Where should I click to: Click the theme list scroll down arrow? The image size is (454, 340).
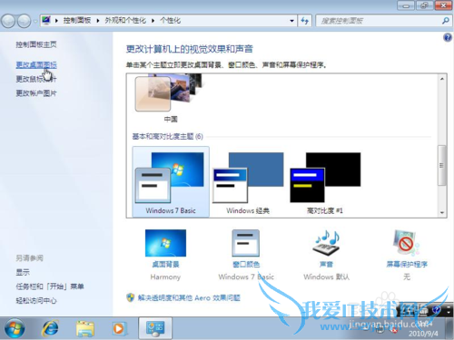coord(441,212)
